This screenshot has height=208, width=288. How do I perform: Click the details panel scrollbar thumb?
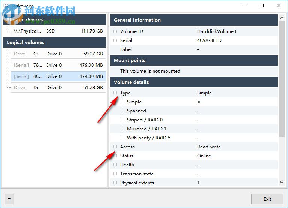pyautogui.click(x=282, y=79)
